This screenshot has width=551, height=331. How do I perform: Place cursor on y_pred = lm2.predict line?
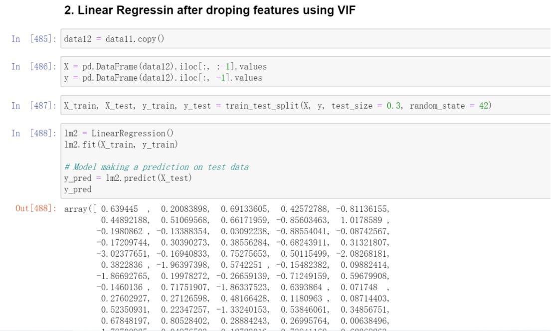click(128, 178)
